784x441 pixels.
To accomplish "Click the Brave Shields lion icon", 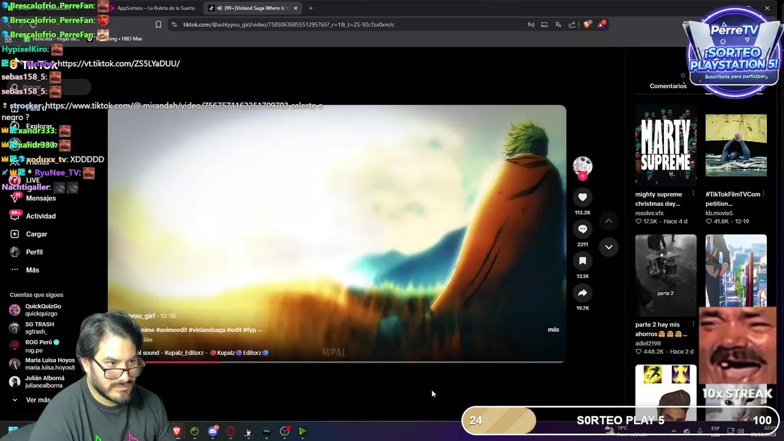I will [x=587, y=24].
